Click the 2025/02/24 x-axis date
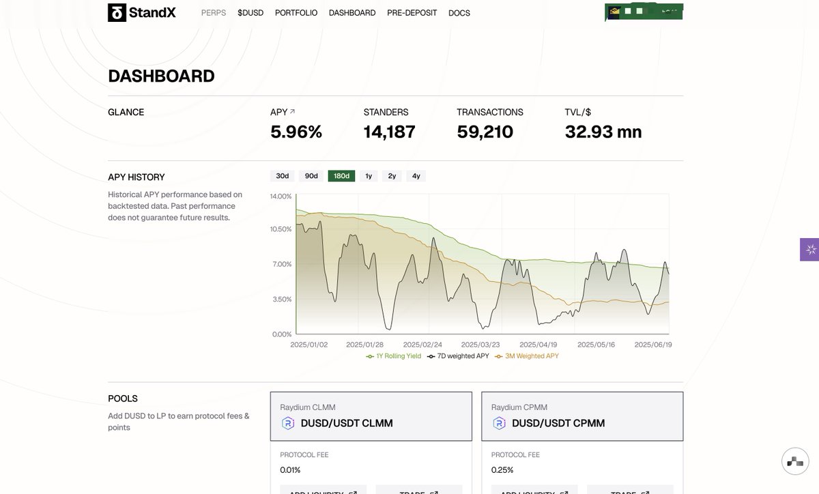 coord(422,345)
